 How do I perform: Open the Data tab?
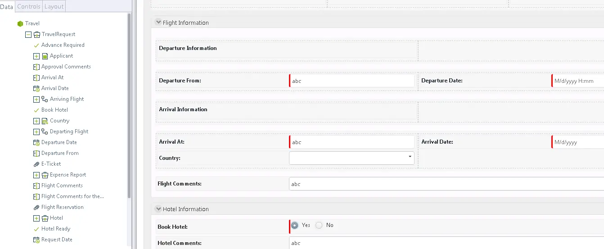click(7, 6)
